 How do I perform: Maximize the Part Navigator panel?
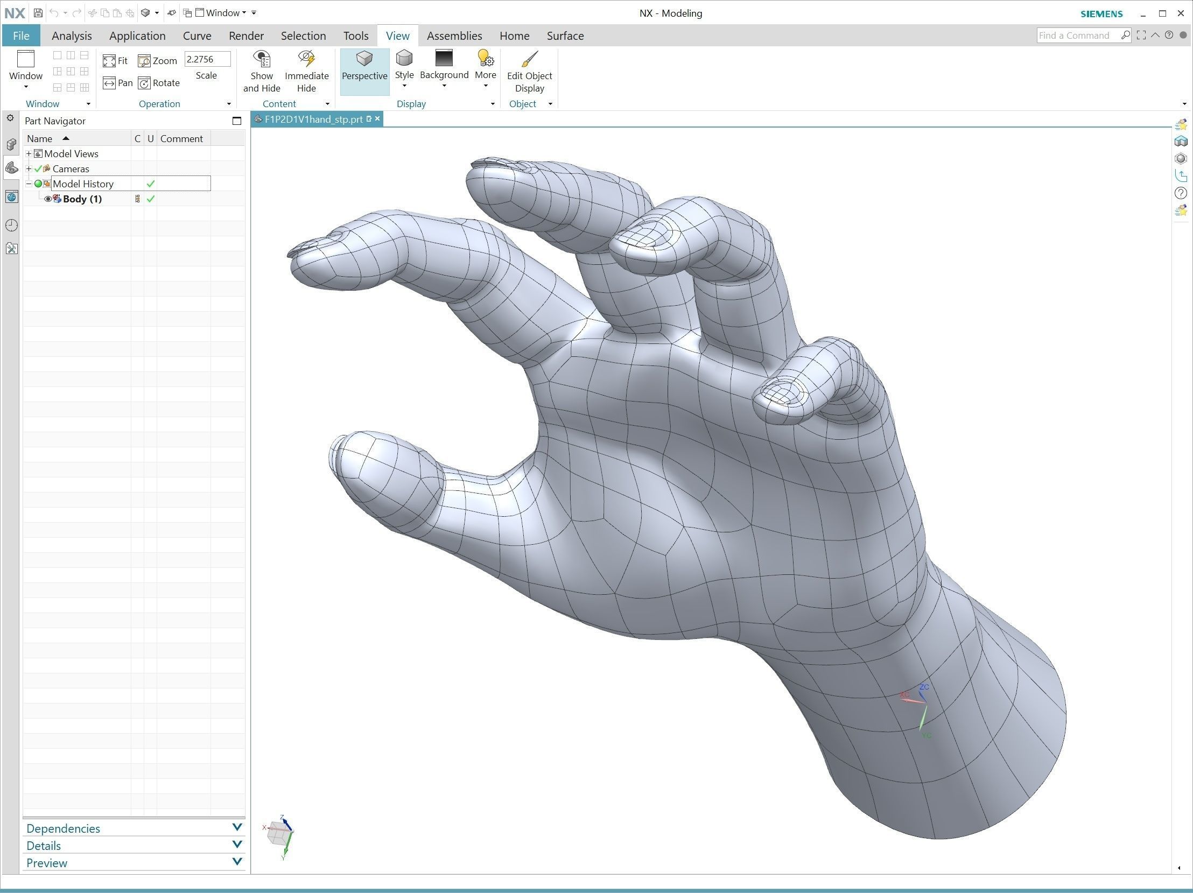236,121
